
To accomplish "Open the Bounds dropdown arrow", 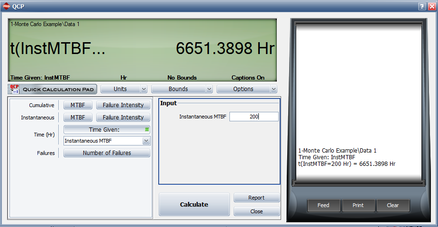I will pyautogui.click(x=209, y=89).
